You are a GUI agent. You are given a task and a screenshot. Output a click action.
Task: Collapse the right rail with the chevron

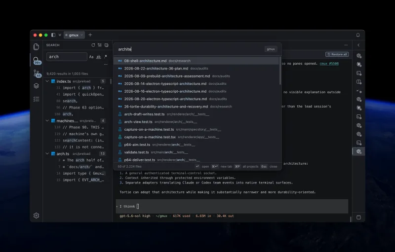[358, 45]
